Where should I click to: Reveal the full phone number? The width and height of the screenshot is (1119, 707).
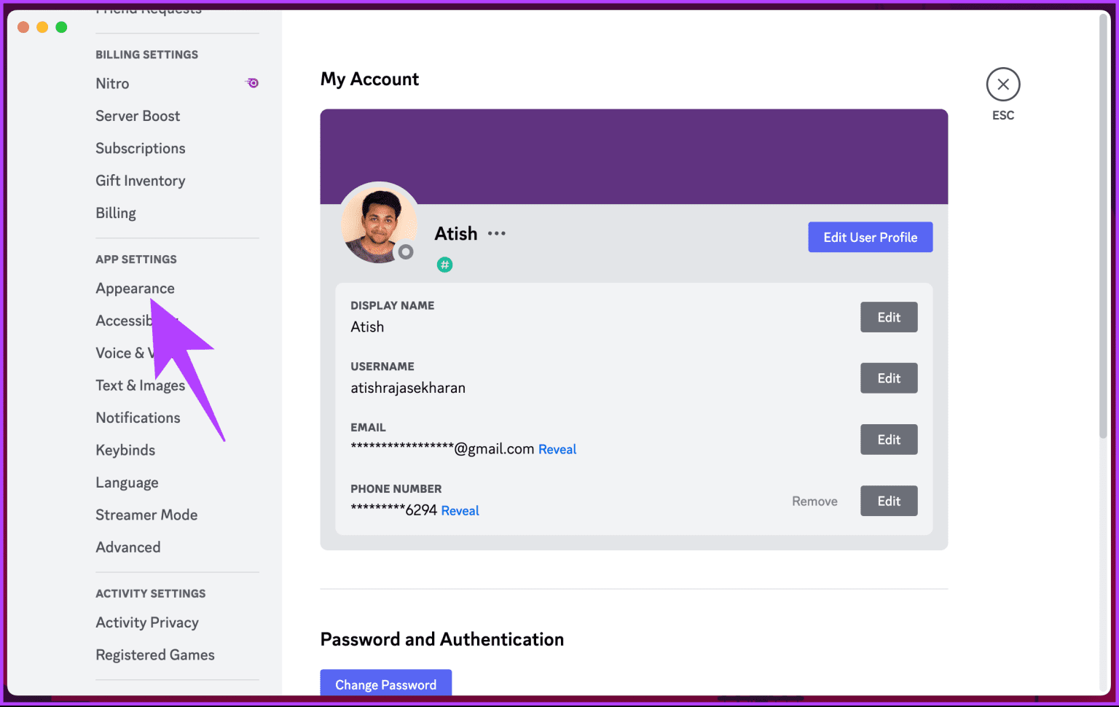click(x=460, y=510)
